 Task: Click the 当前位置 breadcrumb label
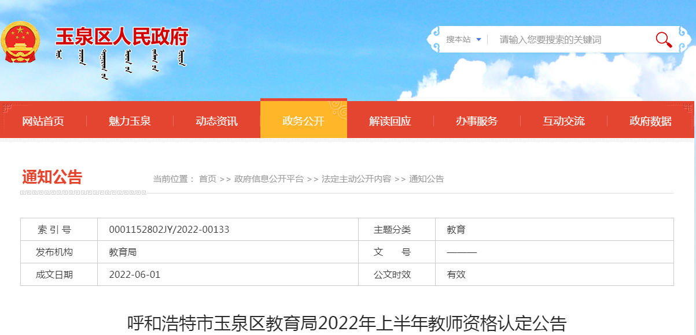click(x=174, y=179)
